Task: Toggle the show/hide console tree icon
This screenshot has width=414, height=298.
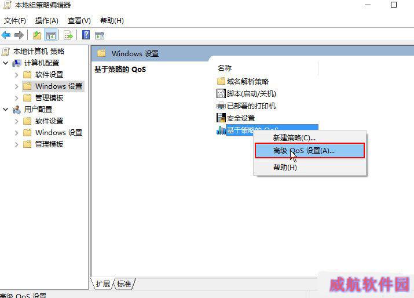Action: click(x=51, y=35)
